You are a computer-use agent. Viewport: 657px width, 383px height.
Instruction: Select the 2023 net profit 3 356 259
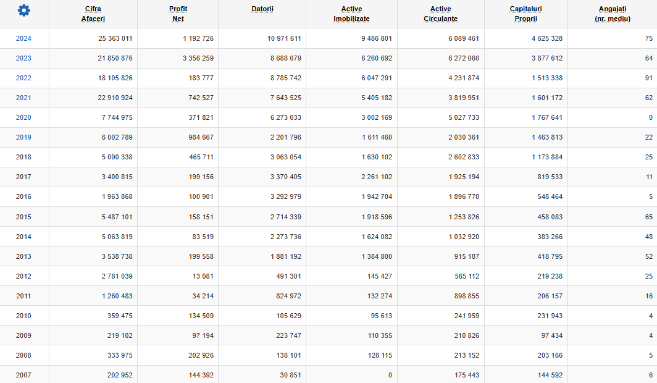point(198,58)
